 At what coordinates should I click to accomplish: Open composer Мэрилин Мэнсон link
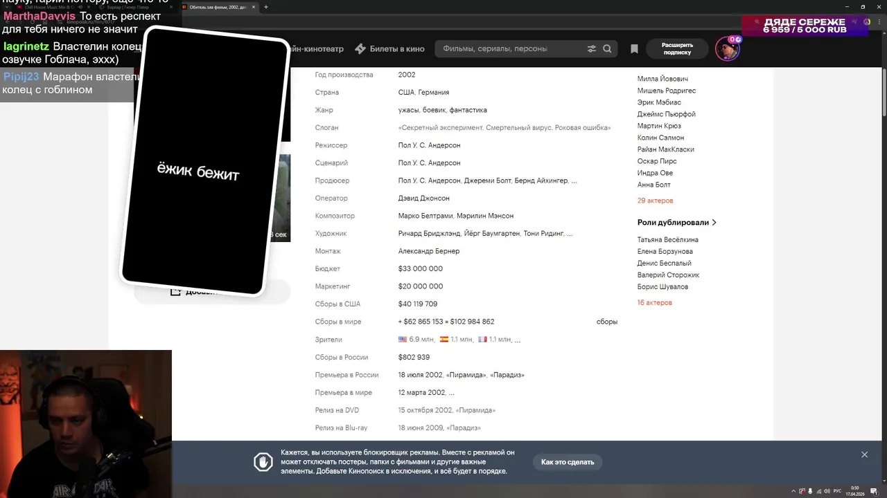(485, 216)
